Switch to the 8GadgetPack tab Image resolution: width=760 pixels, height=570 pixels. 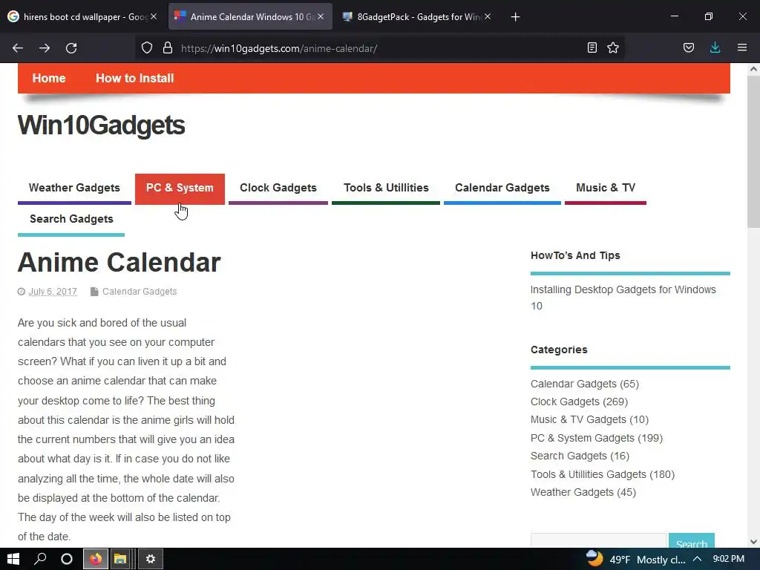click(417, 16)
